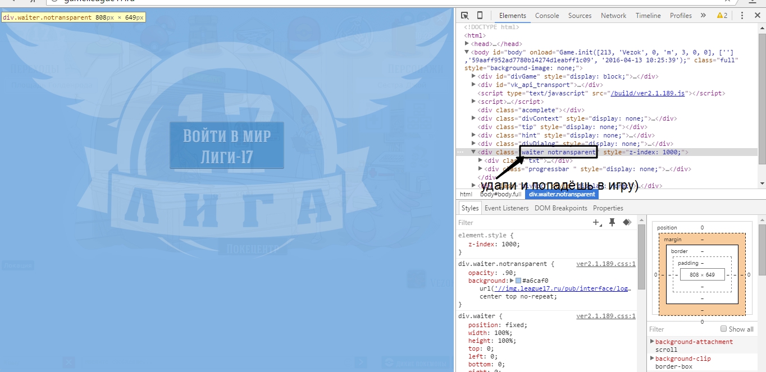Open the /build/ver2.1.189.js script link
Viewport: 766px width, 372px height.
[648, 93]
